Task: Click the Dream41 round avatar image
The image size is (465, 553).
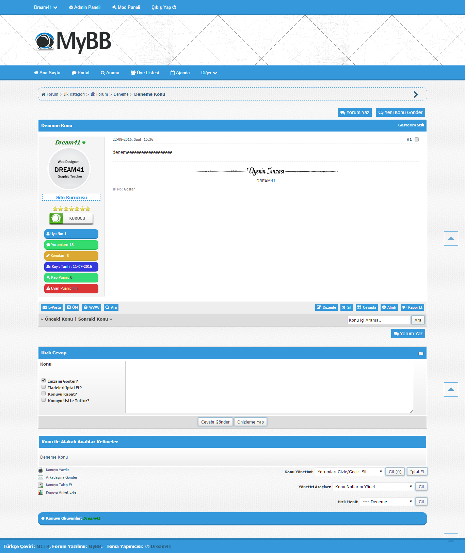Action: coord(69,169)
